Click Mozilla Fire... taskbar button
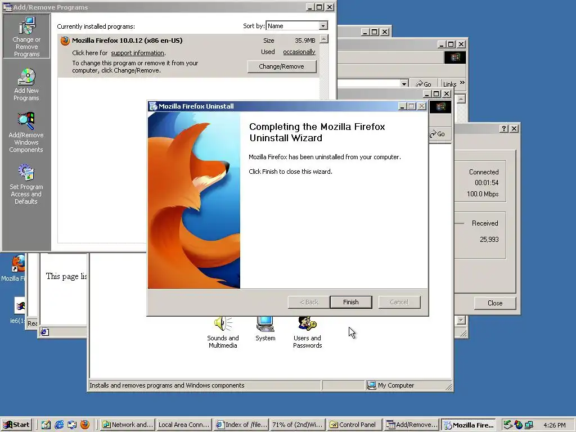The width and height of the screenshot is (576, 432). pos(469,425)
